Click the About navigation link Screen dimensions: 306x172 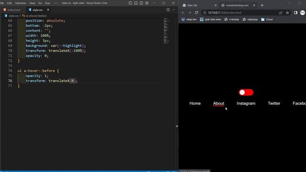coord(219,103)
